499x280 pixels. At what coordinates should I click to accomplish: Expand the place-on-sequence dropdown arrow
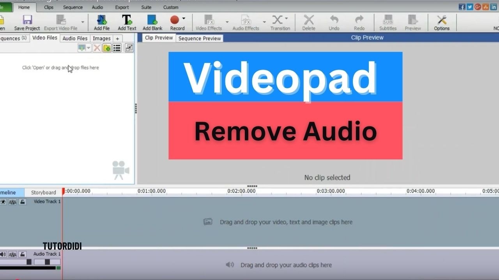click(x=89, y=48)
